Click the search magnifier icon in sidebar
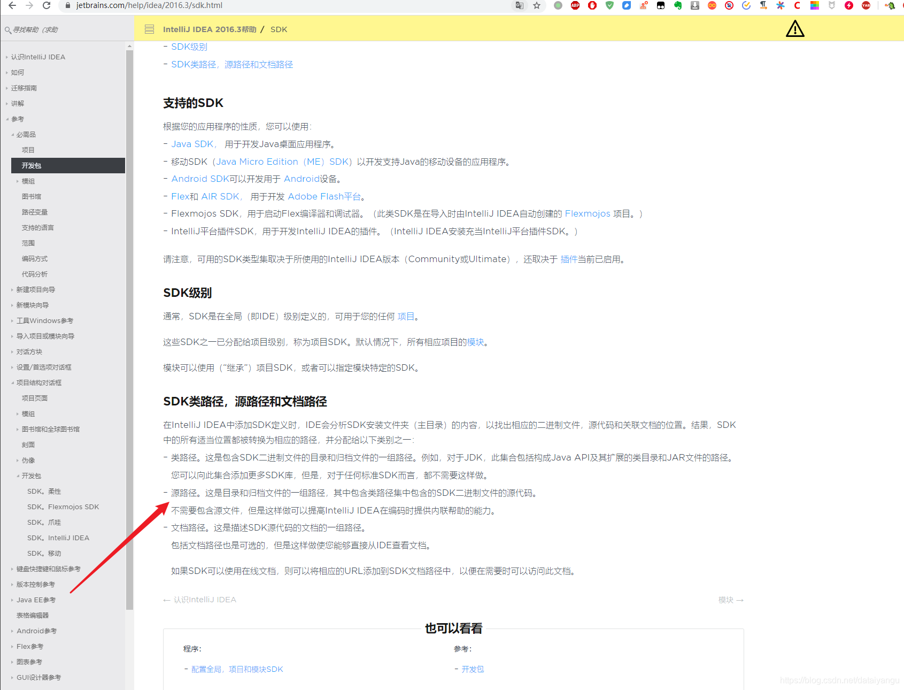 click(7, 30)
